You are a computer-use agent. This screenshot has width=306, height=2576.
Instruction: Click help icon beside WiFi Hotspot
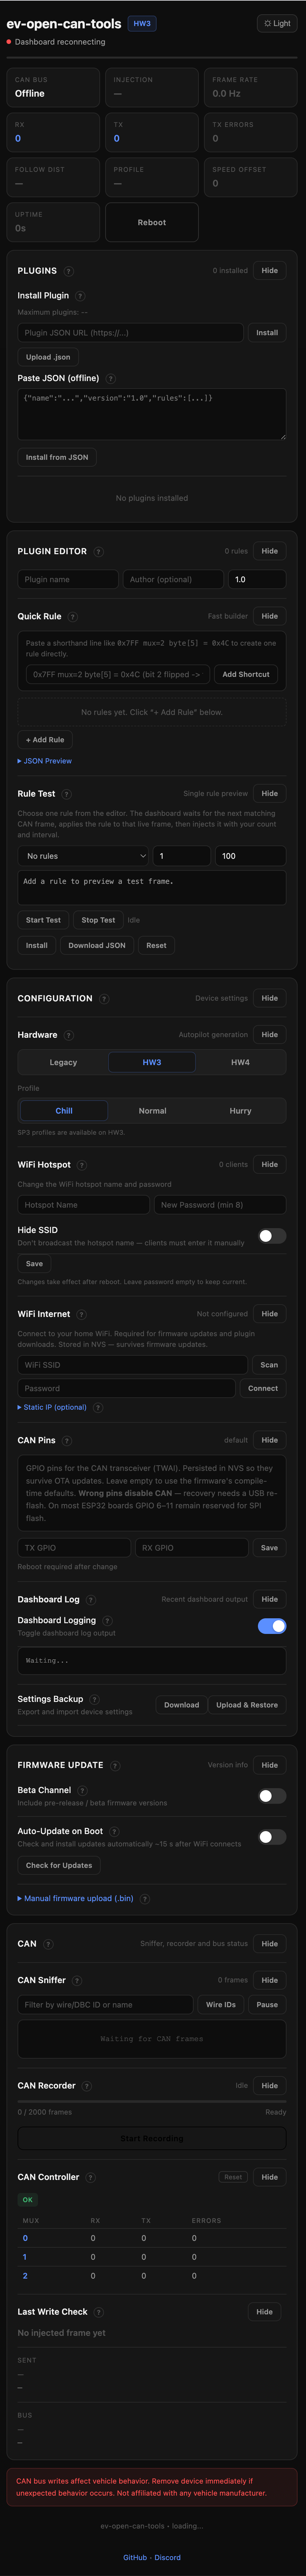(82, 1165)
